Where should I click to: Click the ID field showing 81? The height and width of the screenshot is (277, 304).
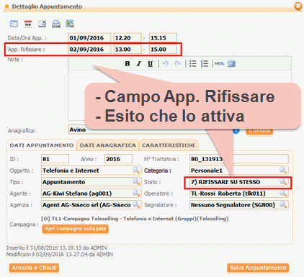click(x=55, y=159)
